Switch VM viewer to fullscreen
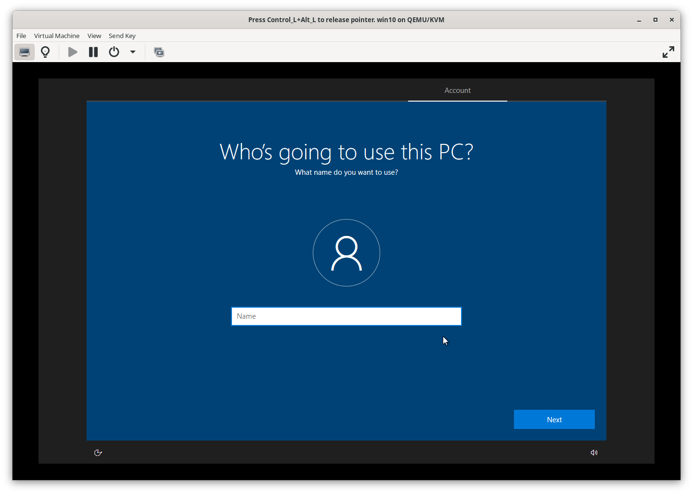Viewport: 693px width, 494px height. pos(668,52)
